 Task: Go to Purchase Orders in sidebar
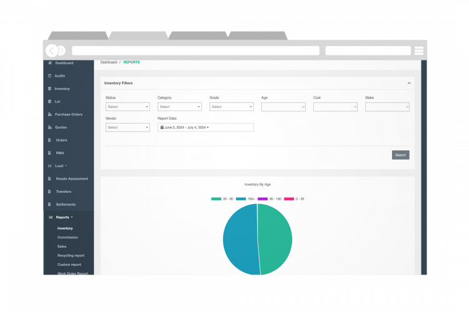tap(69, 114)
